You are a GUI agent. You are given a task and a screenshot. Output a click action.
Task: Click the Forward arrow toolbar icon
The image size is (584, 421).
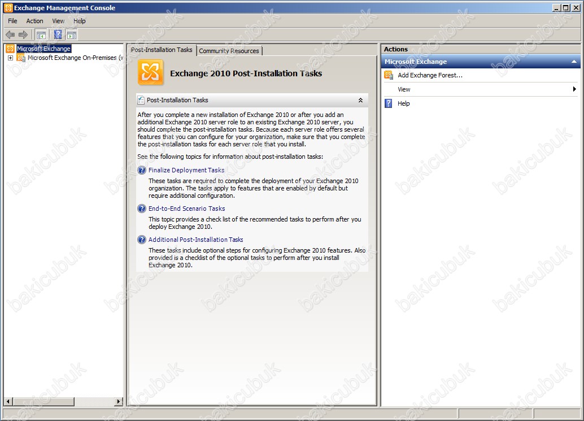tap(23, 35)
